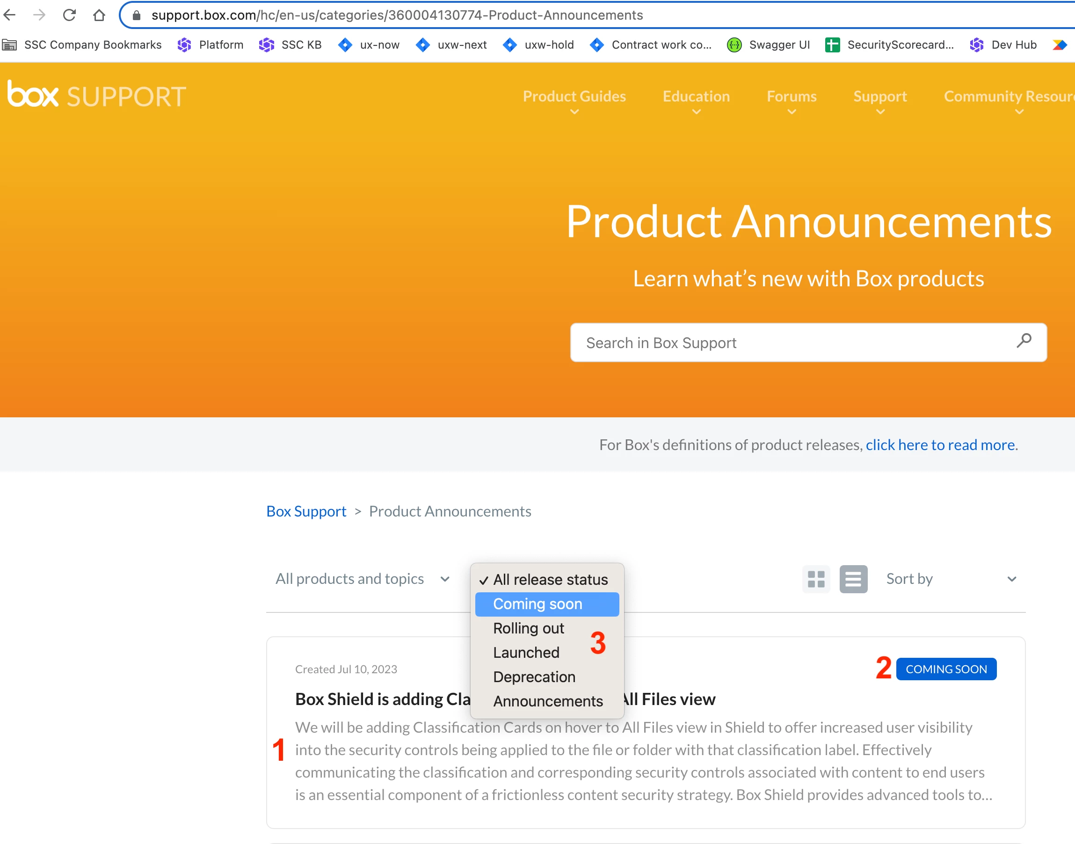Go to Box Support breadcrumb link
Image resolution: width=1075 pixels, height=844 pixels.
(x=306, y=511)
